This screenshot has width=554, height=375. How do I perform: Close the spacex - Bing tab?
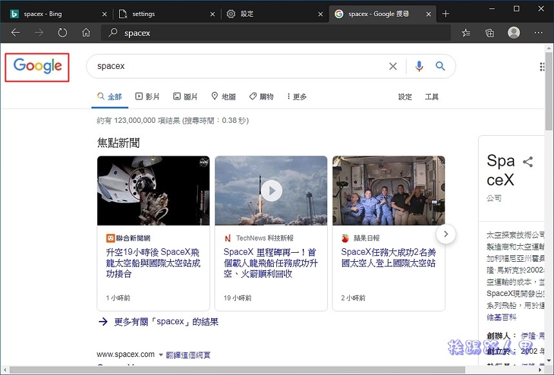(x=104, y=14)
